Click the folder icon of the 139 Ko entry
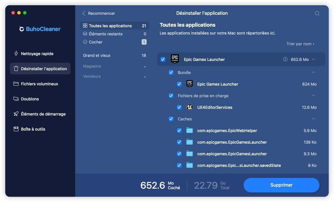The image size is (334, 202). (x=189, y=142)
